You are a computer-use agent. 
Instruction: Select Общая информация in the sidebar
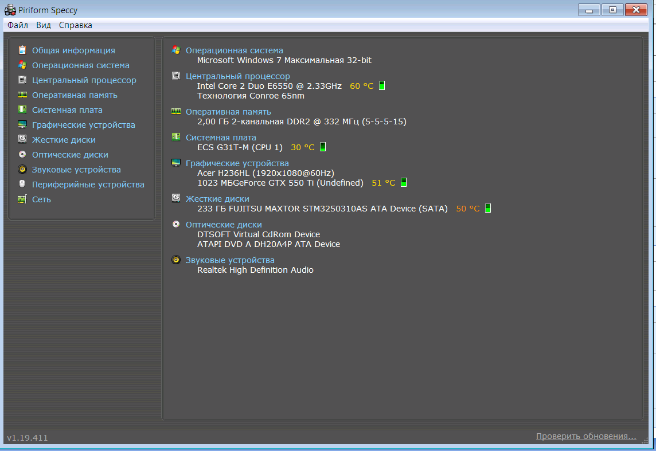point(73,50)
